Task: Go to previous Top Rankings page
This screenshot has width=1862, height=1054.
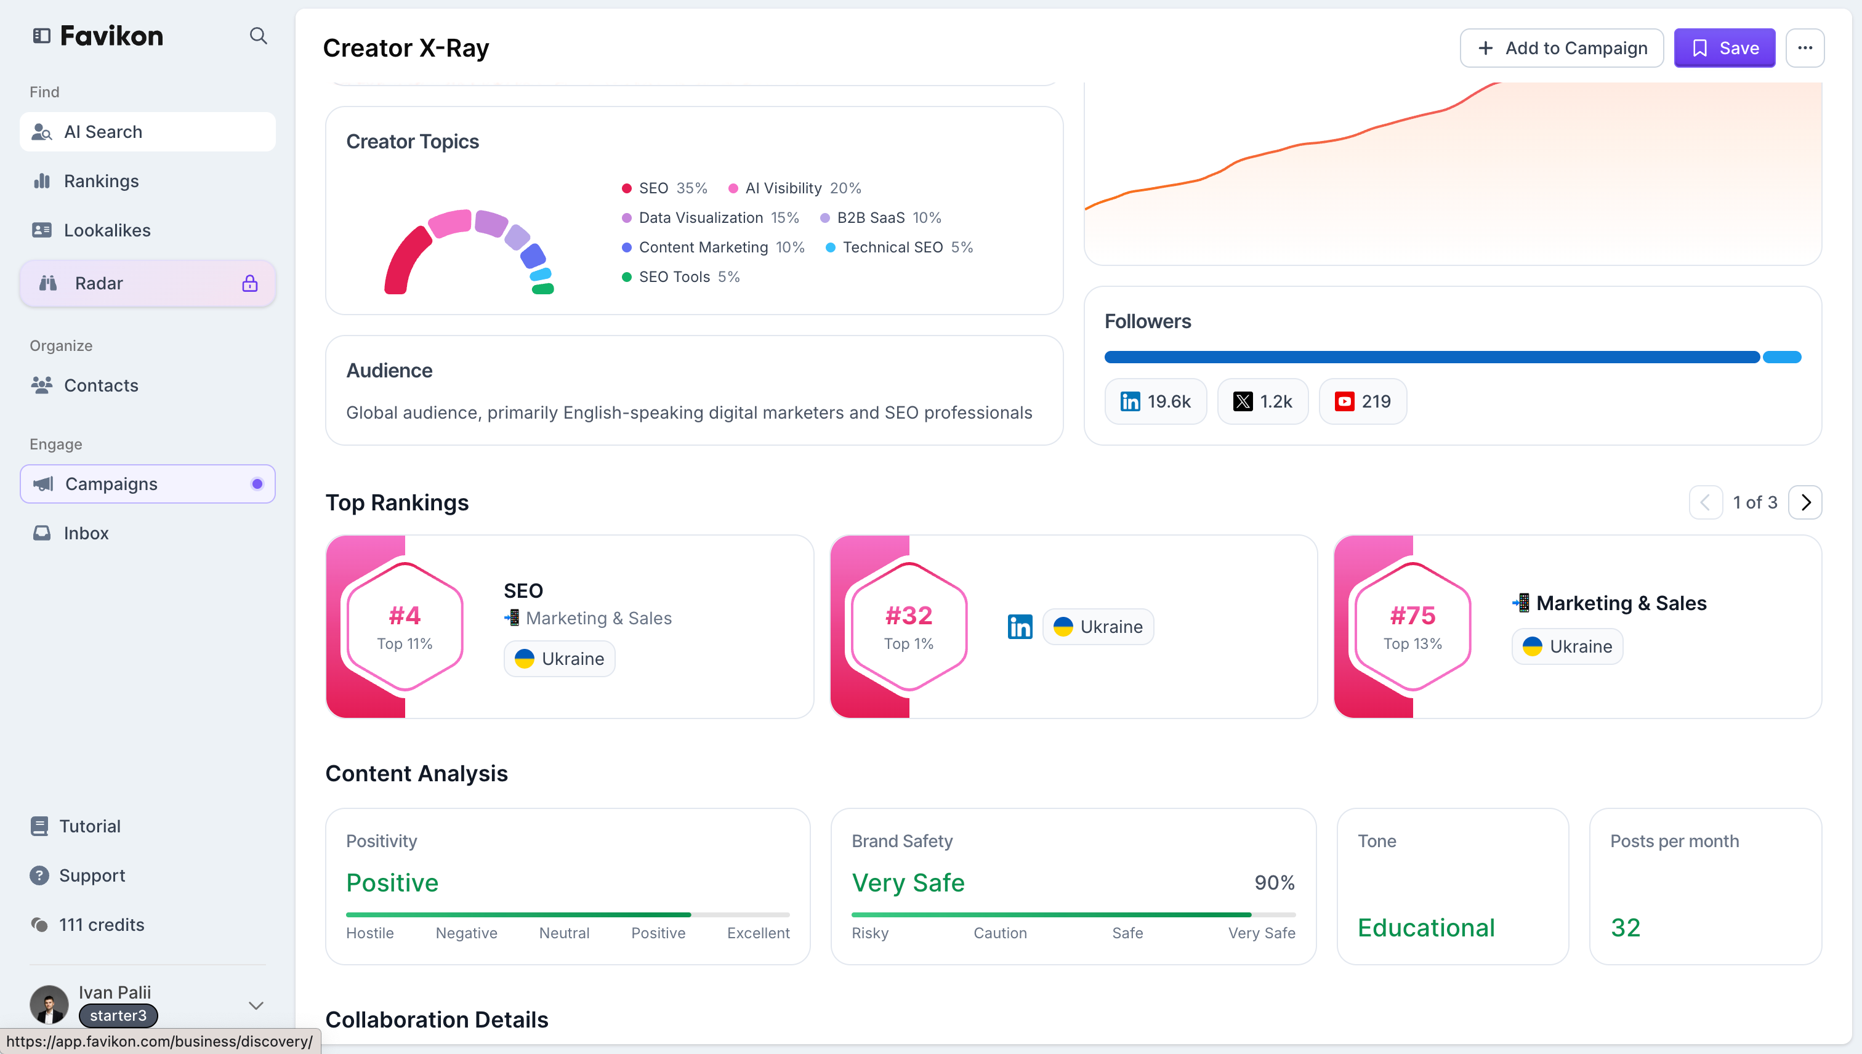Action: coord(1705,502)
